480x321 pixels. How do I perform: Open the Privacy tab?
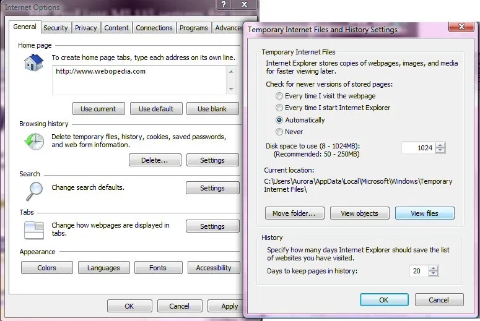point(86,28)
